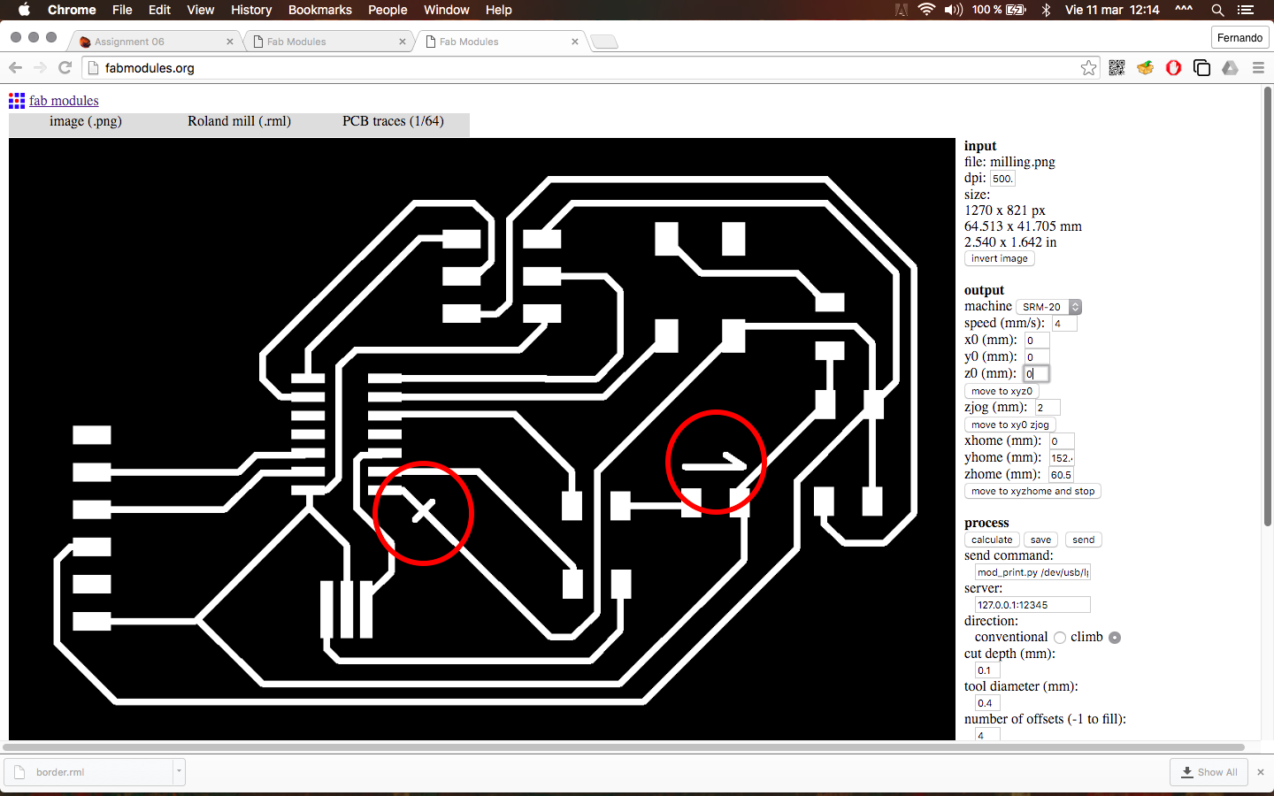
Task: Click the speed (mm/s) input field
Action: (1063, 324)
